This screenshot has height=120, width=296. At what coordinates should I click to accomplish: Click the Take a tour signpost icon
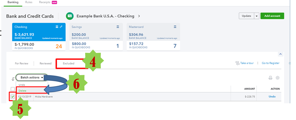coord(237,63)
